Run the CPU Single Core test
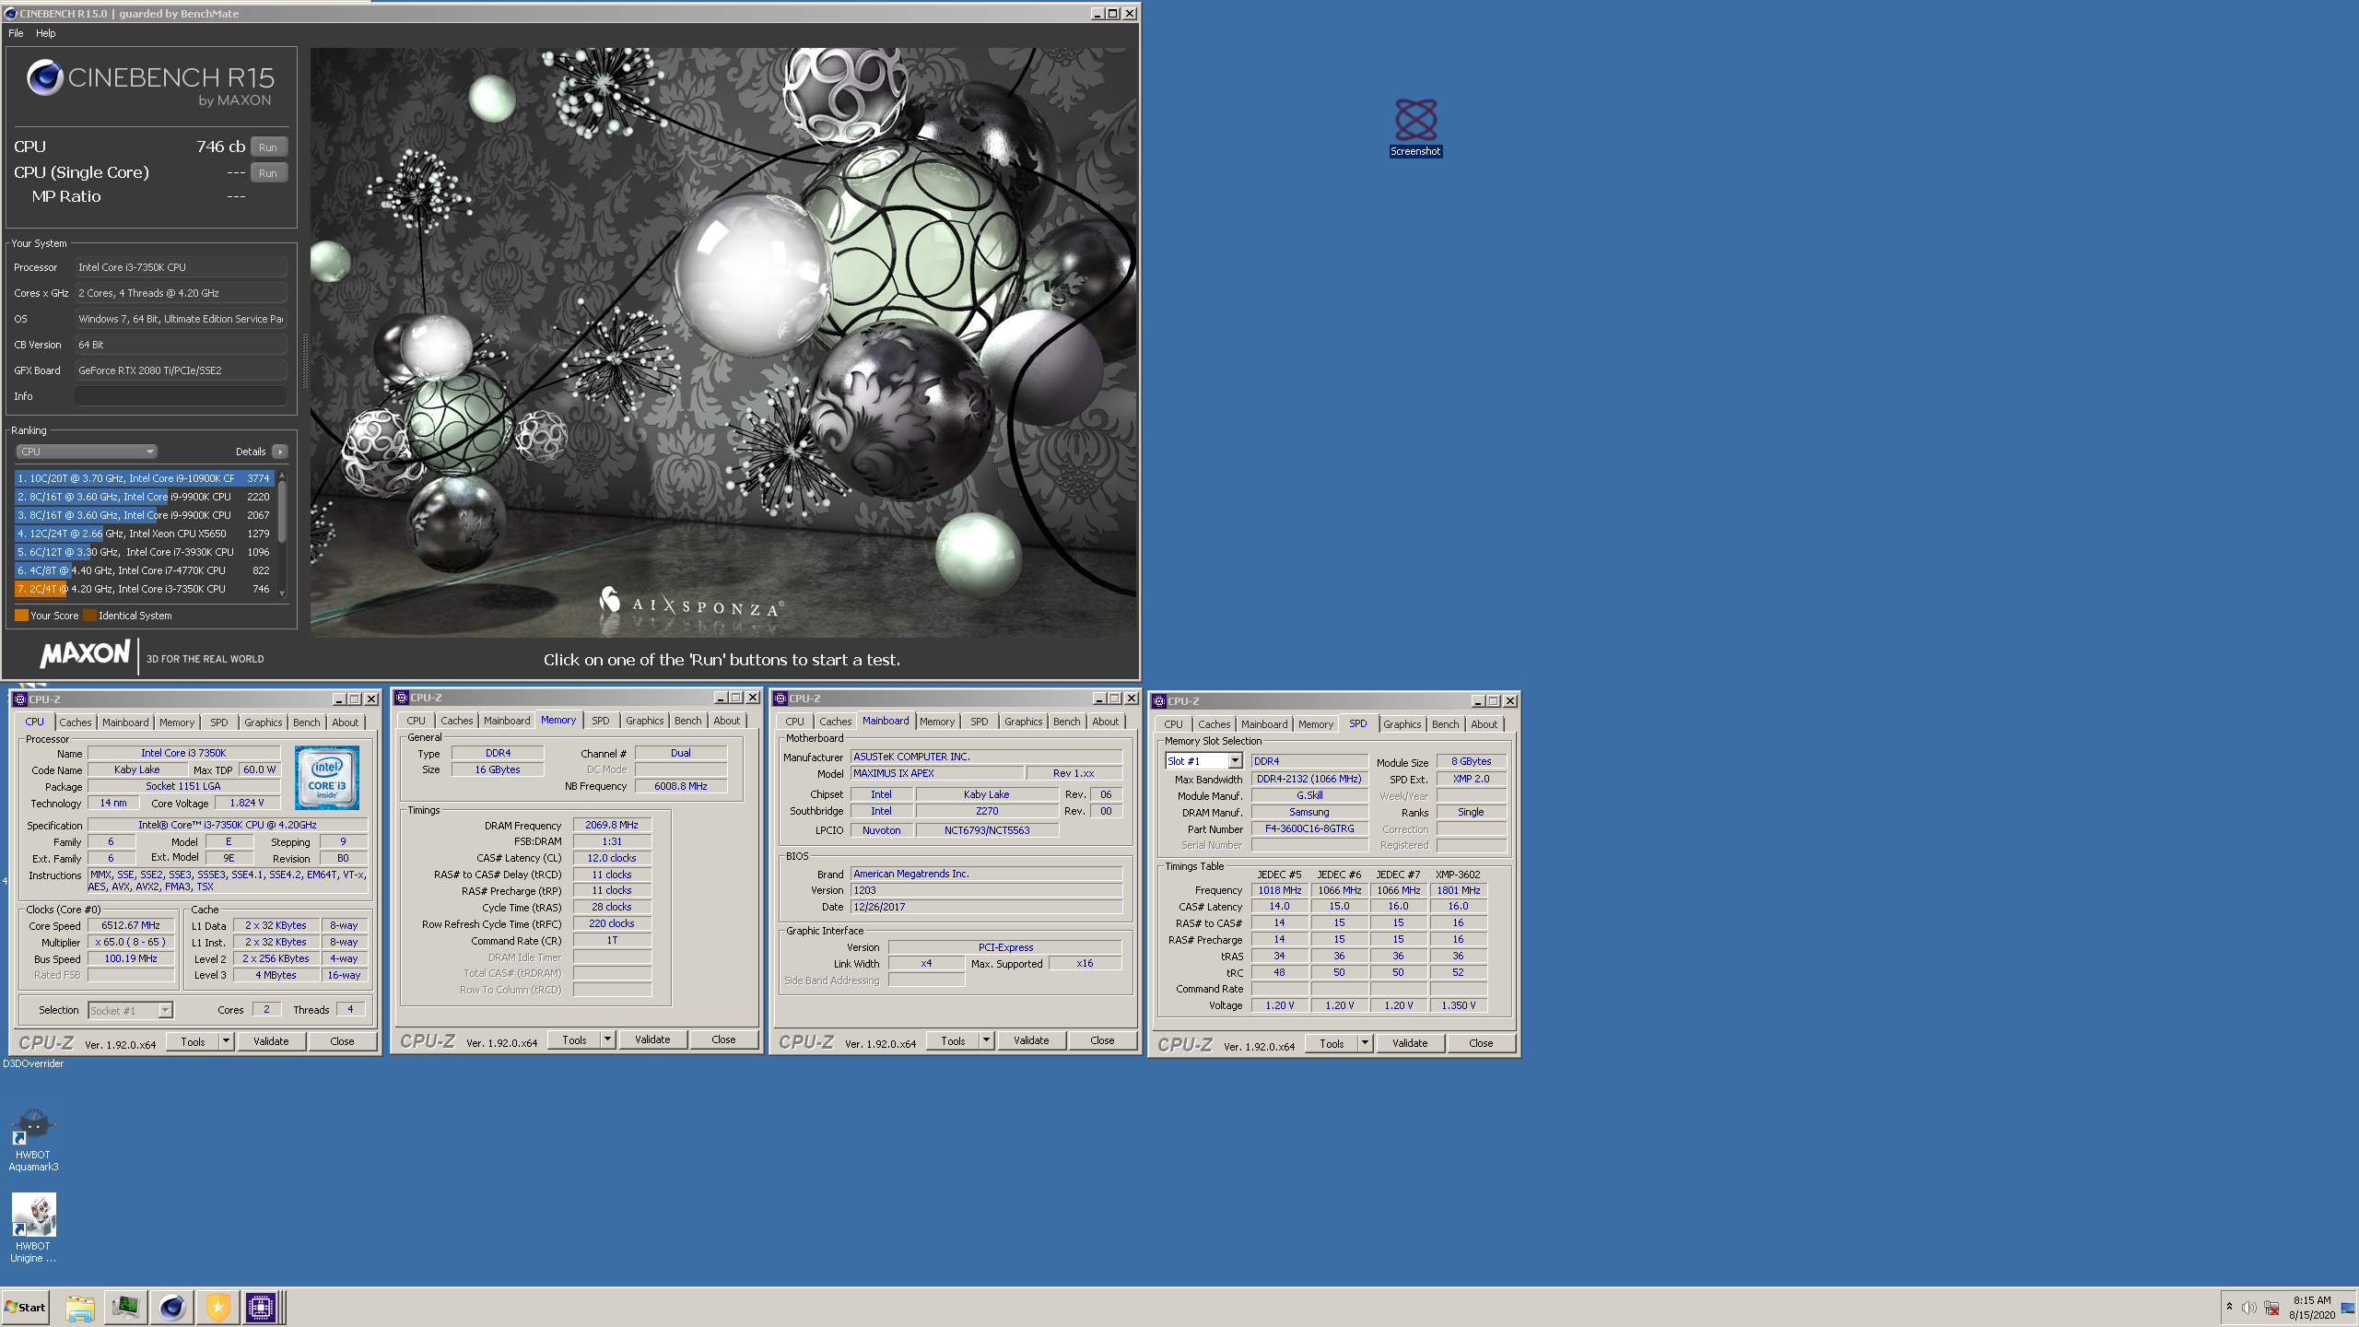This screenshot has height=1327, width=2359. coord(268,173)
